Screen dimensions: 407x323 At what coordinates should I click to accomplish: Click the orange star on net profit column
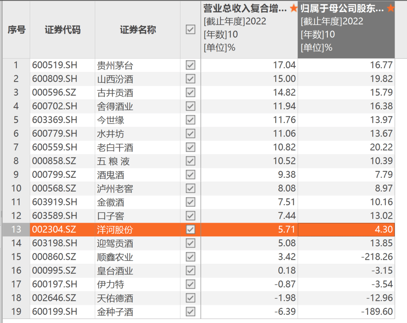[x=390, y=8]
